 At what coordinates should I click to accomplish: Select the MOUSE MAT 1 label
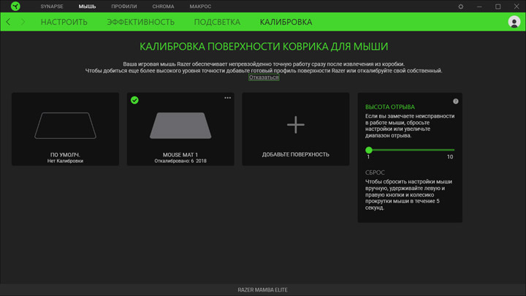[180, 155]
